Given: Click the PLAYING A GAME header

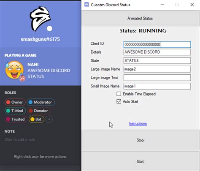Looking at the screenshot, I should pos(20,55).
